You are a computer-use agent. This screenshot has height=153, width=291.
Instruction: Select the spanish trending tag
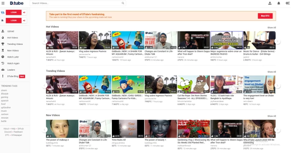point(5,101)
